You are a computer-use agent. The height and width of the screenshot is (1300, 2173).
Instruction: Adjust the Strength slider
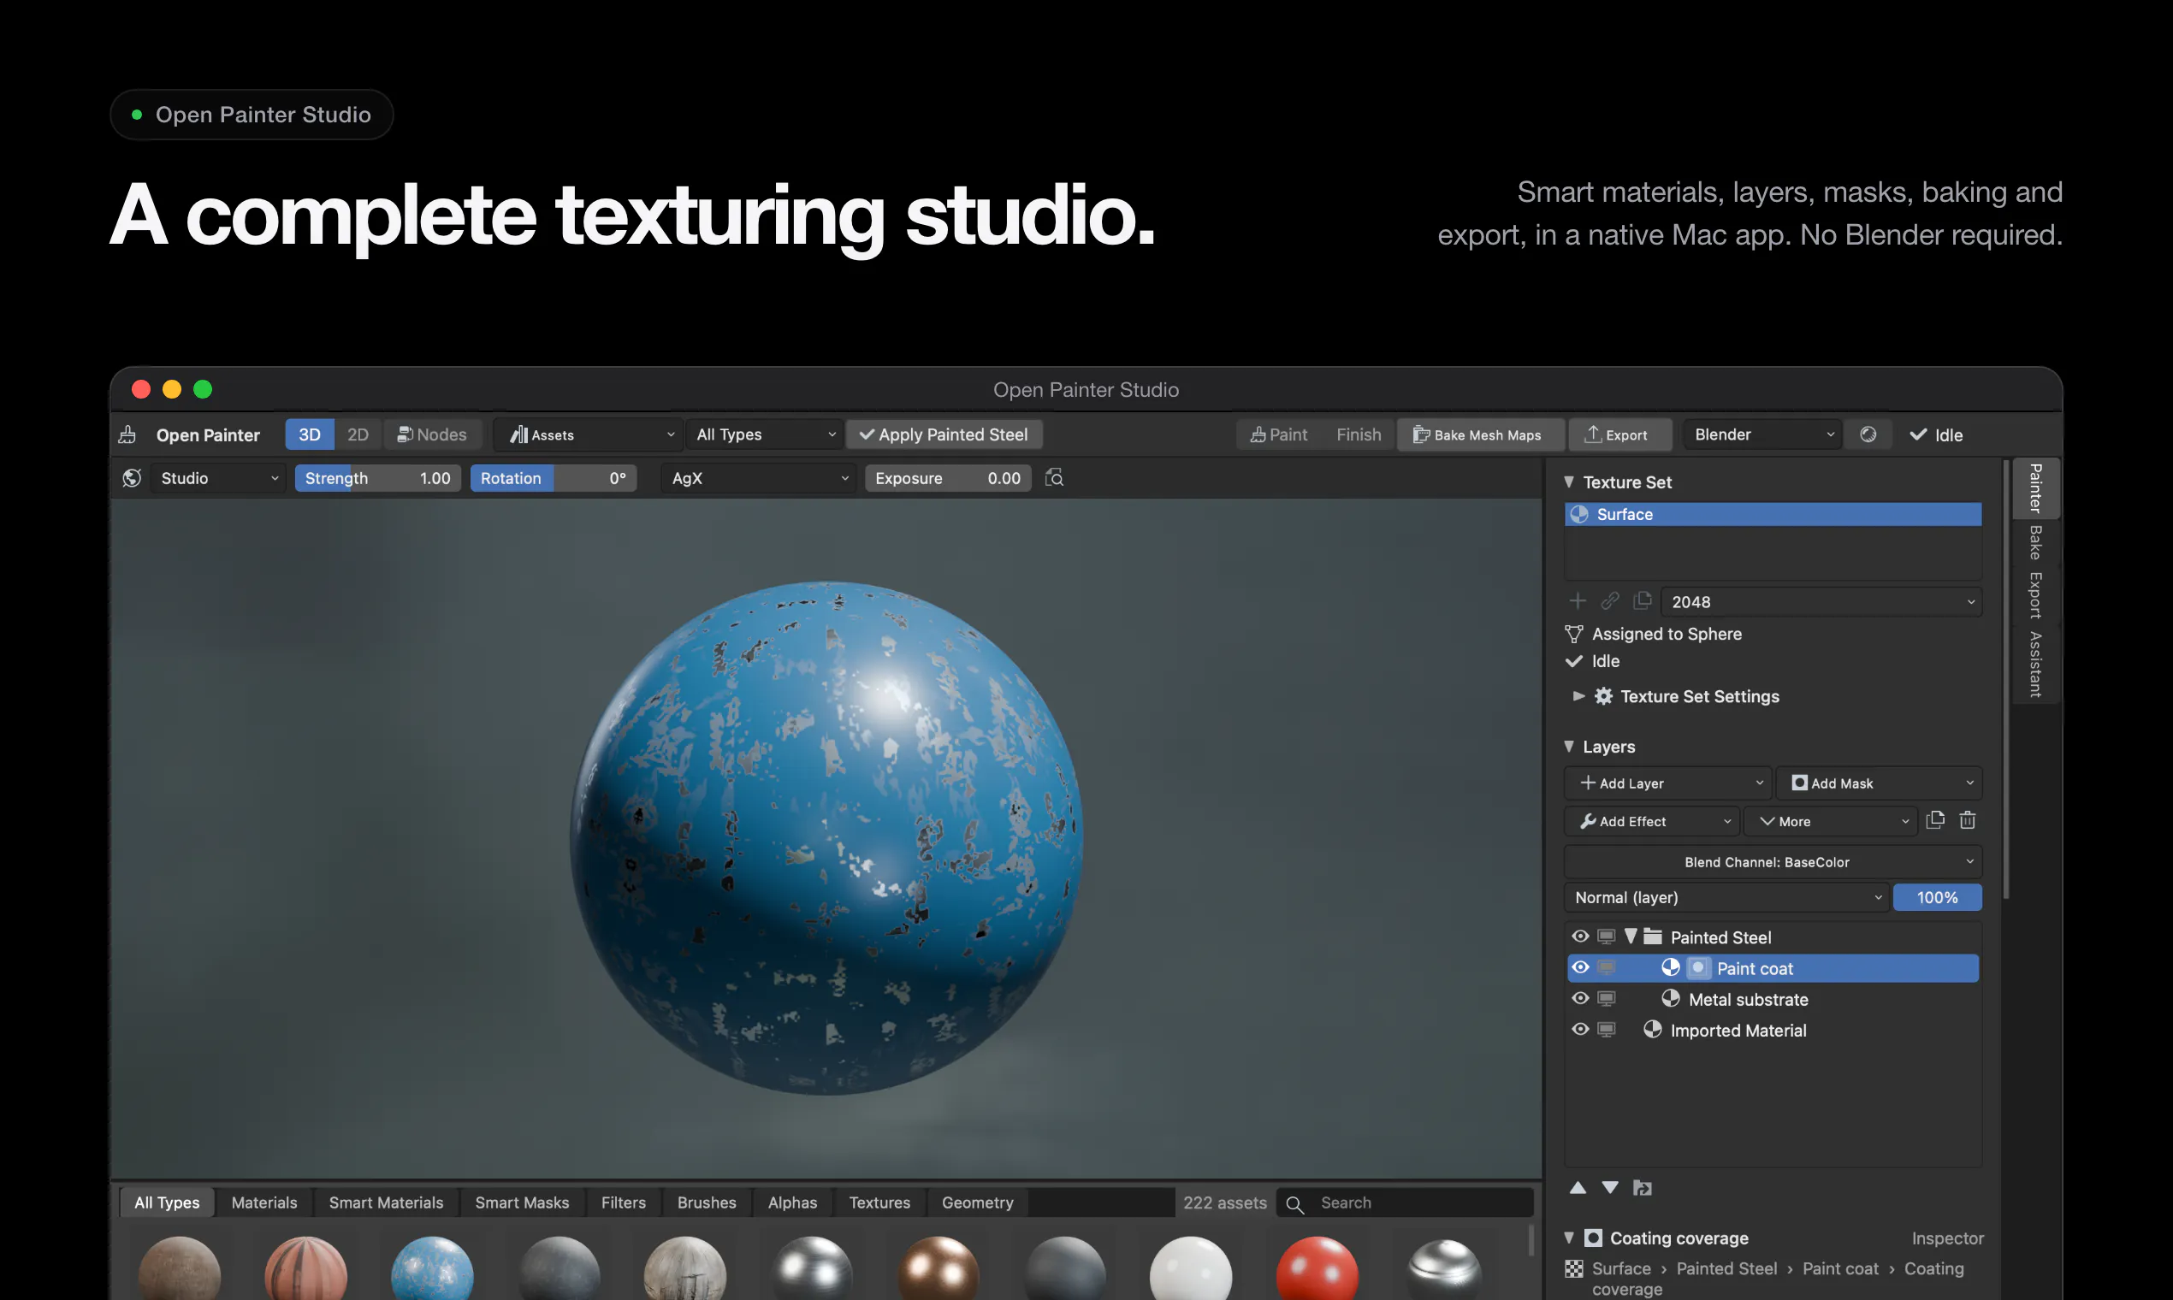pos(377,478)
